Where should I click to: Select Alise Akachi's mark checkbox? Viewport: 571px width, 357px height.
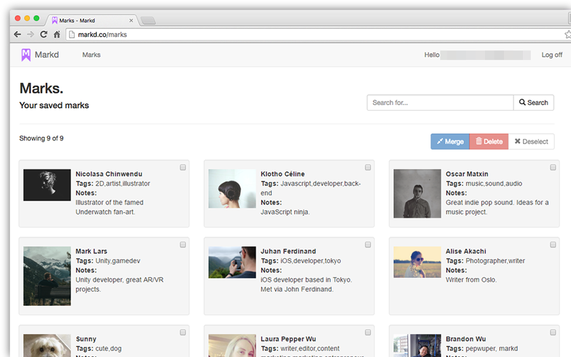[553, 245]
